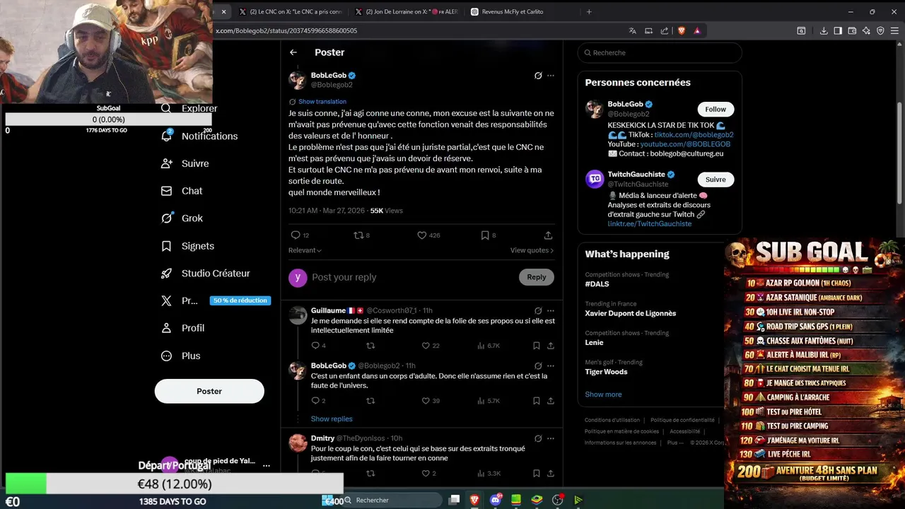Switch to Le CNC on X tab
This screenshot has height=509, width=905.
tap(291, 12)
